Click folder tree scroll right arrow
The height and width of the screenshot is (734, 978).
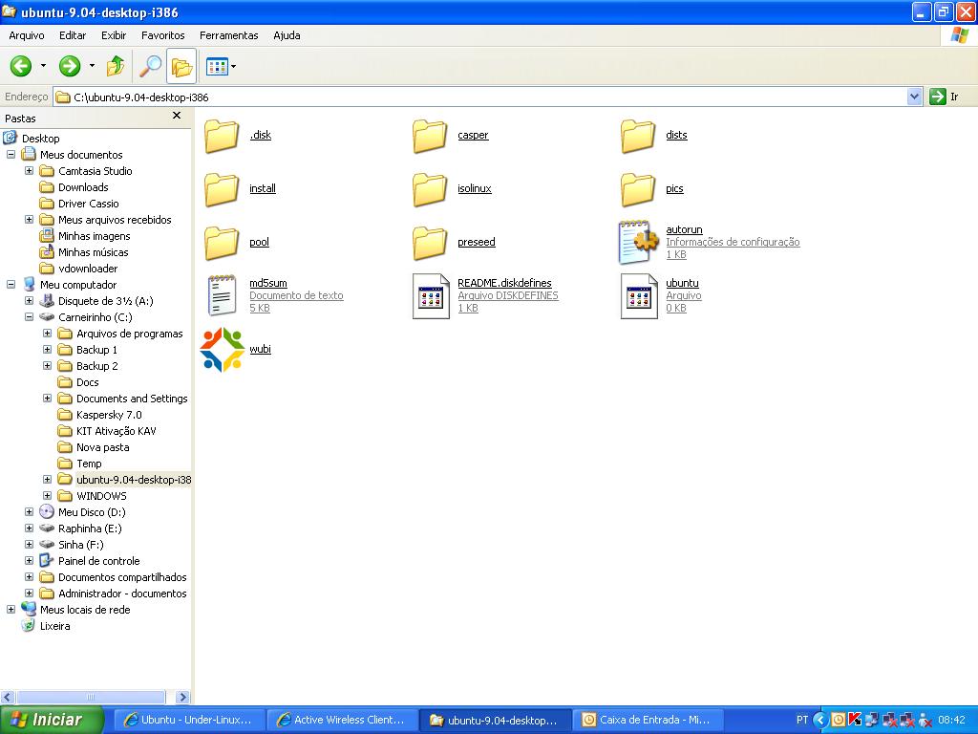[182, 697]
